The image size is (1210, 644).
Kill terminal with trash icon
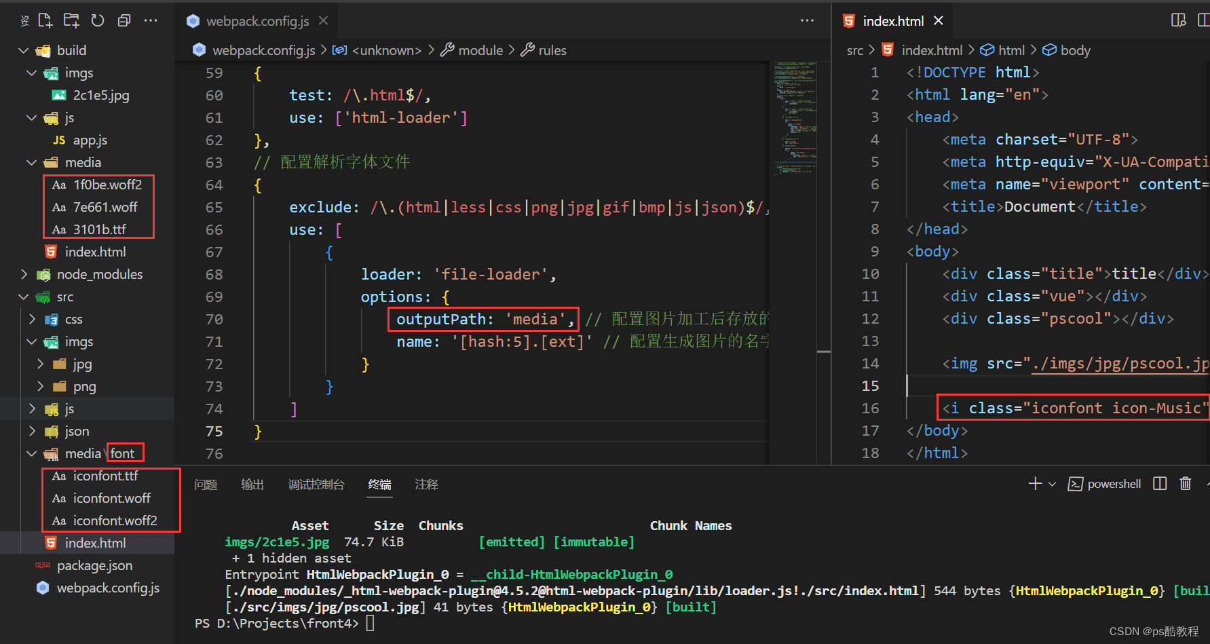coord(1185,484)
